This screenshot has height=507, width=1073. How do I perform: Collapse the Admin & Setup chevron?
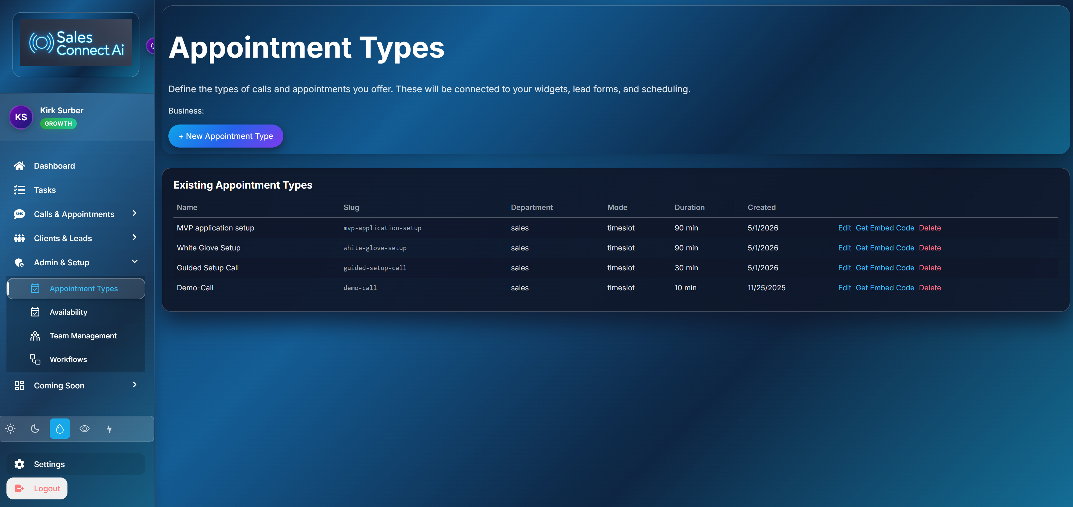pos(135,262)
